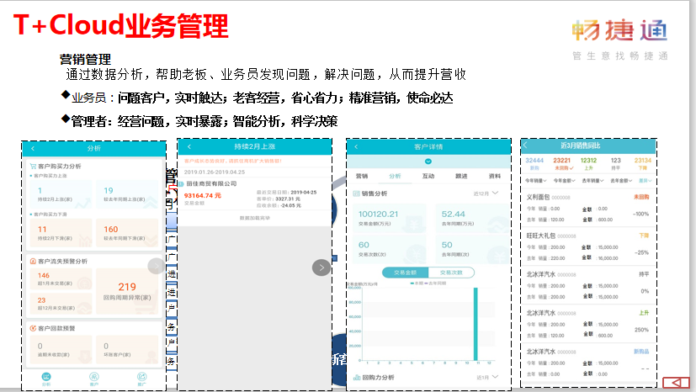Select the checked 23221 未回购 filter
696x392 pixels.
(x=562, y=164)
